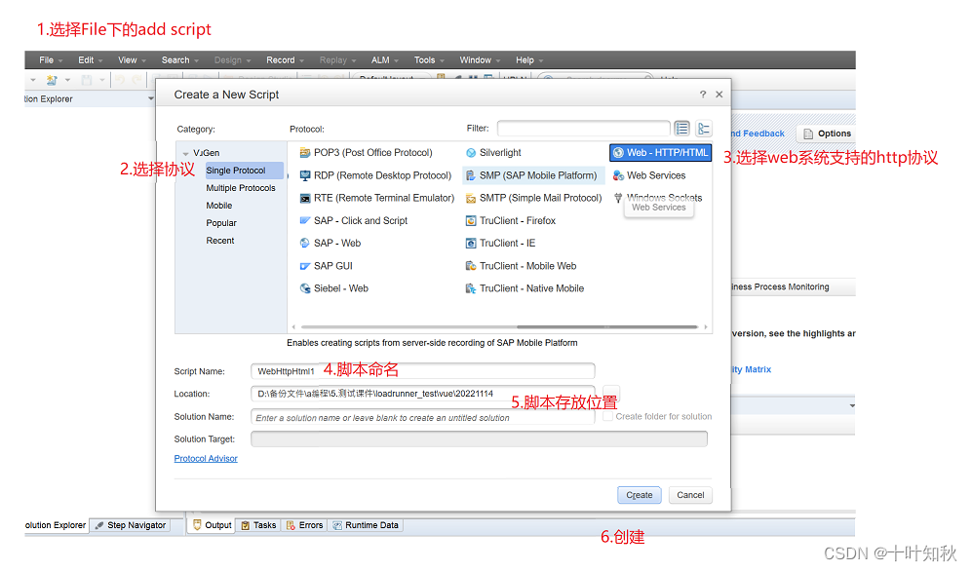972x571 pixels.
Task: Enable Create folder for solution checkbox
Action: [x=608, y=416]
